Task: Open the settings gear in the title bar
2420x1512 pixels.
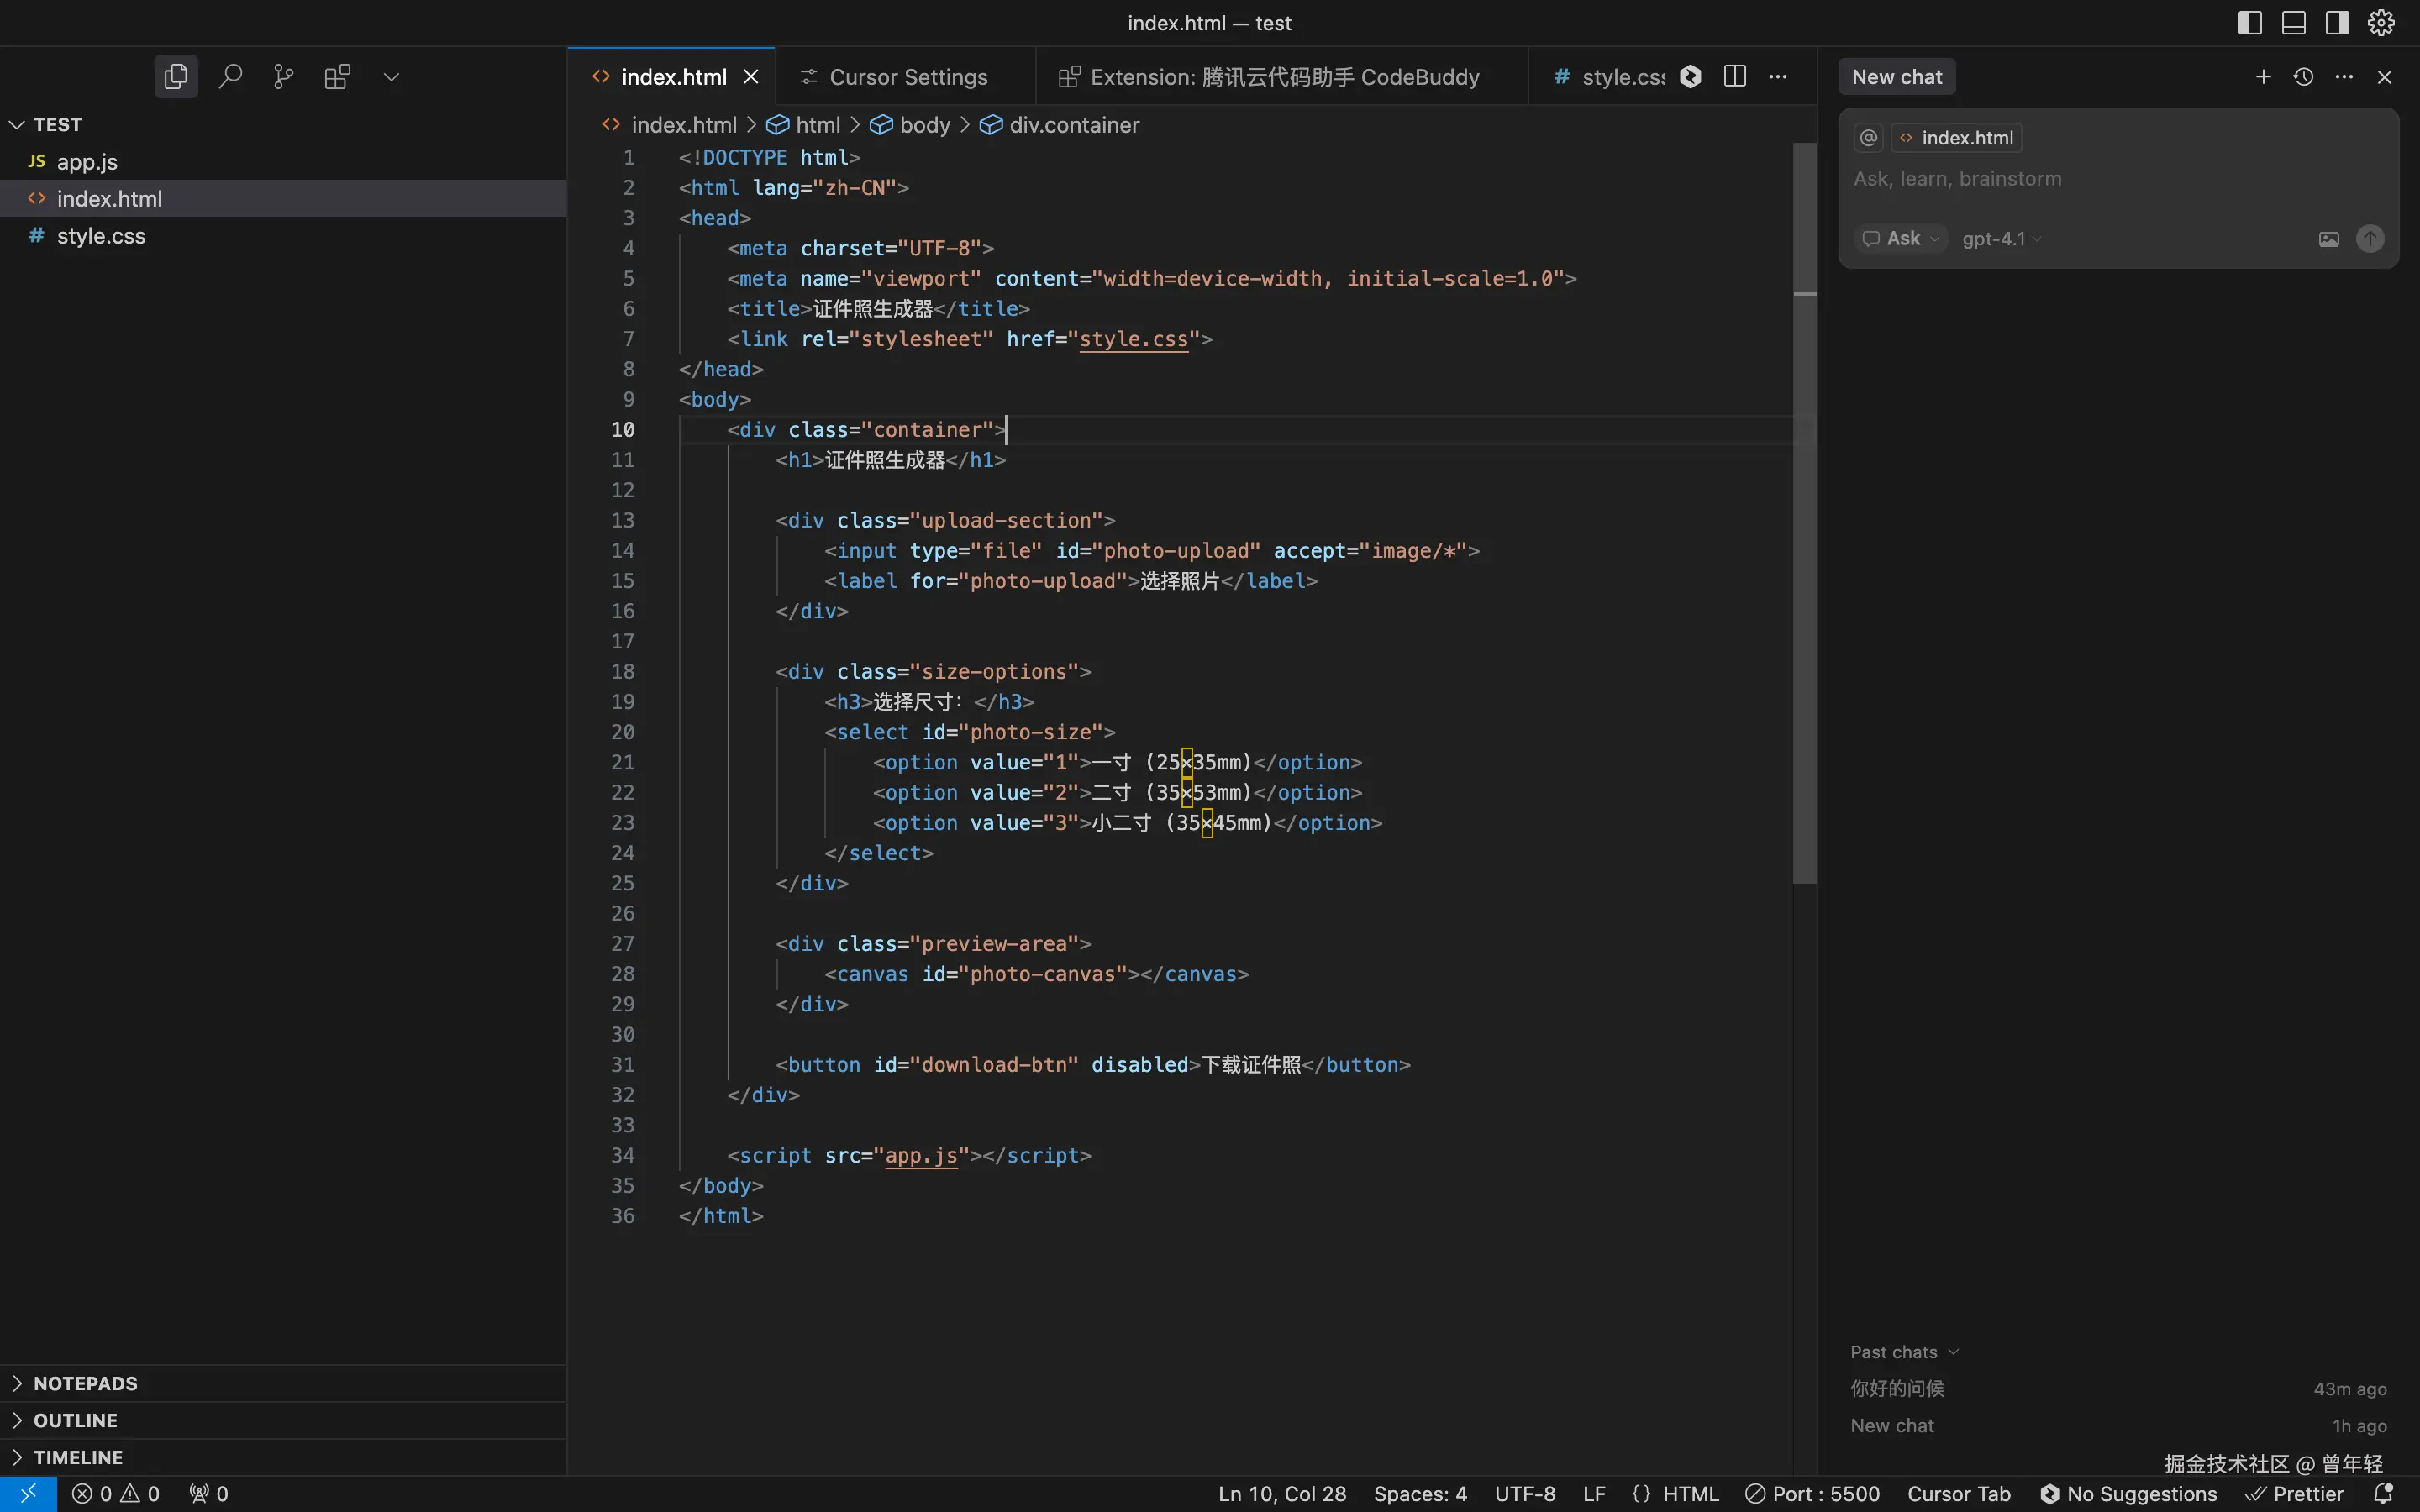Action: (2381, 22)
